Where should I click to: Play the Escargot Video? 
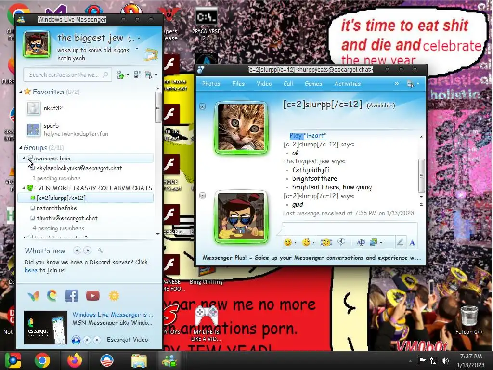[x=76, y=340]
